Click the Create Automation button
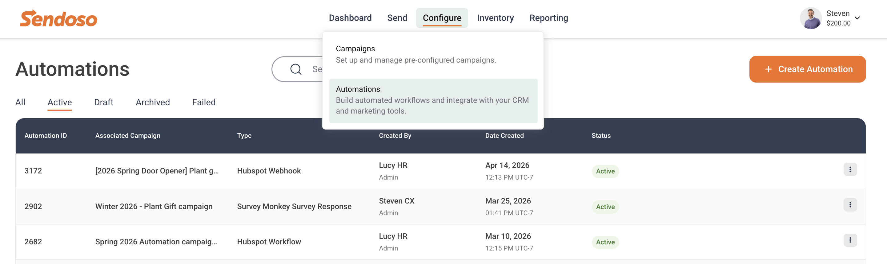This screenshot has width=887, height=264. click(x=807, y=69)
